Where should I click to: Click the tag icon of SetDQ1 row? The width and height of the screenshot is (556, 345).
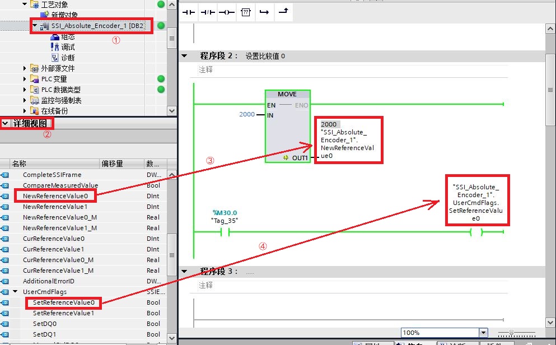(5, 334)
